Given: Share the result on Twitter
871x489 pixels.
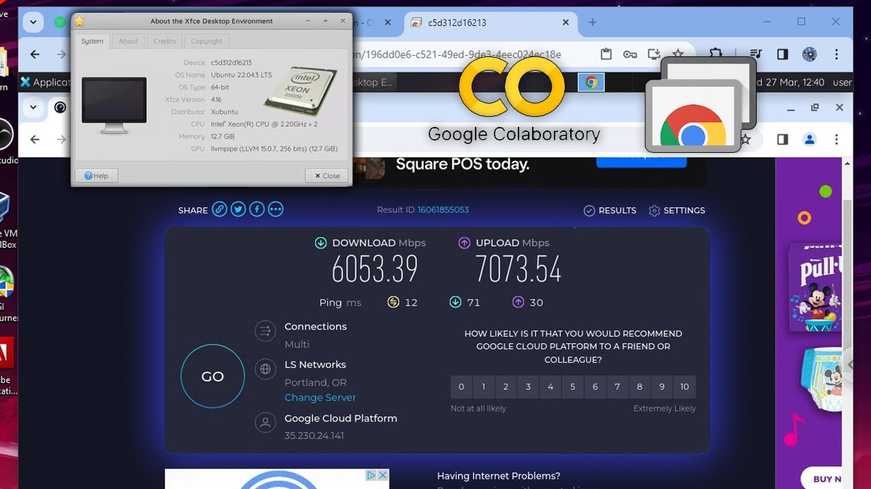Looking at the screenshot, I should click(x=238, y=209).
